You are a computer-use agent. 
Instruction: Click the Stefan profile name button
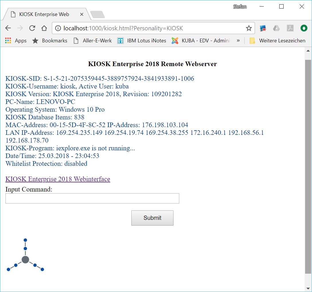[240, 7]
